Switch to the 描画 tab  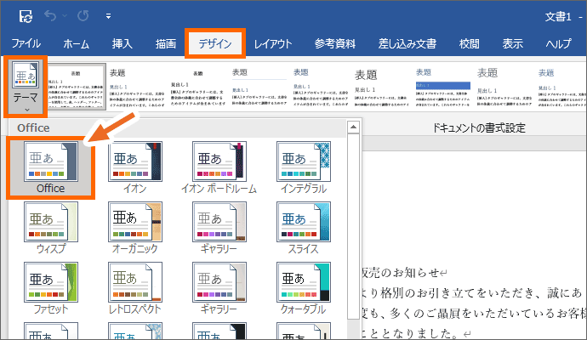click(x=166, y=43)
